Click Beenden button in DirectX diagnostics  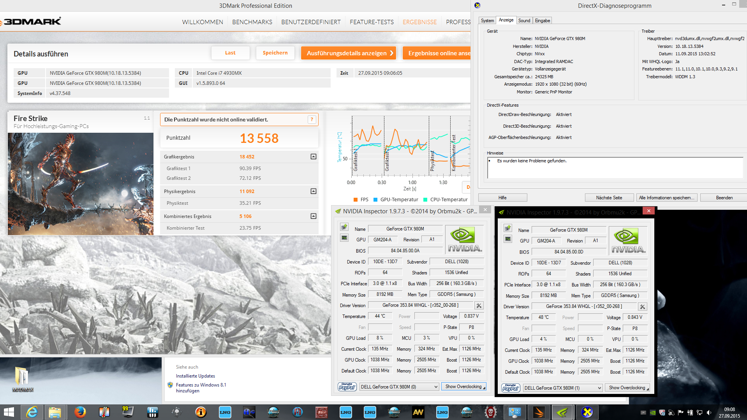click(724, 198)
